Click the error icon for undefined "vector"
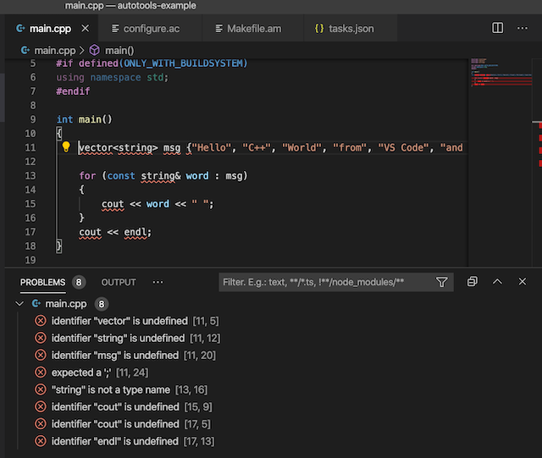Viewport: 542px width, 458px height. tap(41, 321)
